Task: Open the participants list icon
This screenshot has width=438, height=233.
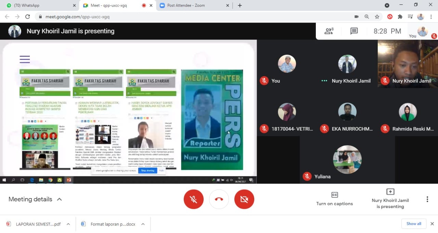Action: pos(328,31)
